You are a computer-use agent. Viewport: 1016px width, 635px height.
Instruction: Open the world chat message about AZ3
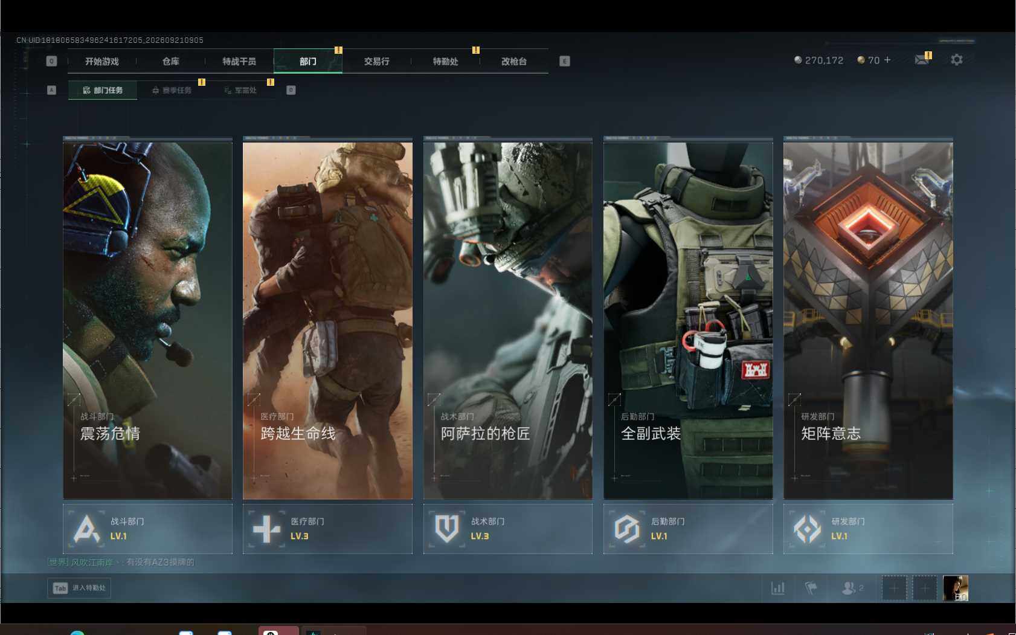(121, 562)
